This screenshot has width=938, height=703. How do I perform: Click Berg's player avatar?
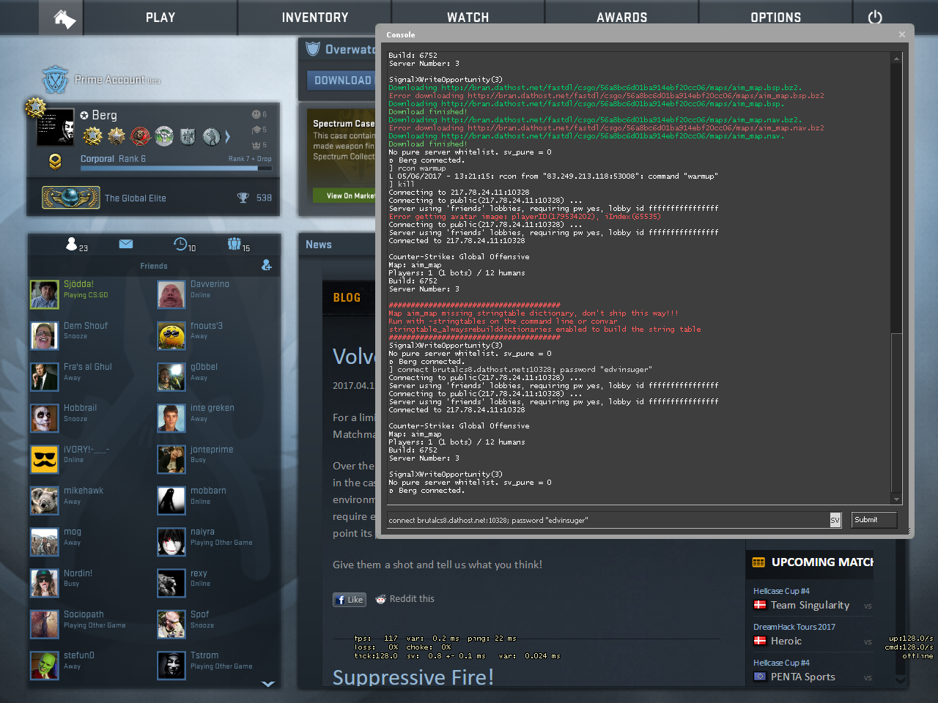(56, 127)
